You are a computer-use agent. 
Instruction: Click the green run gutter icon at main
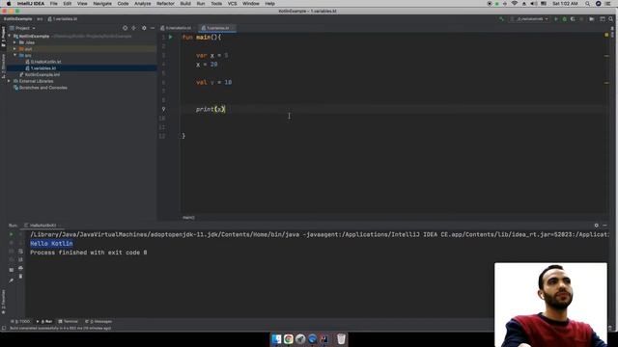click(x=171, y=37)
